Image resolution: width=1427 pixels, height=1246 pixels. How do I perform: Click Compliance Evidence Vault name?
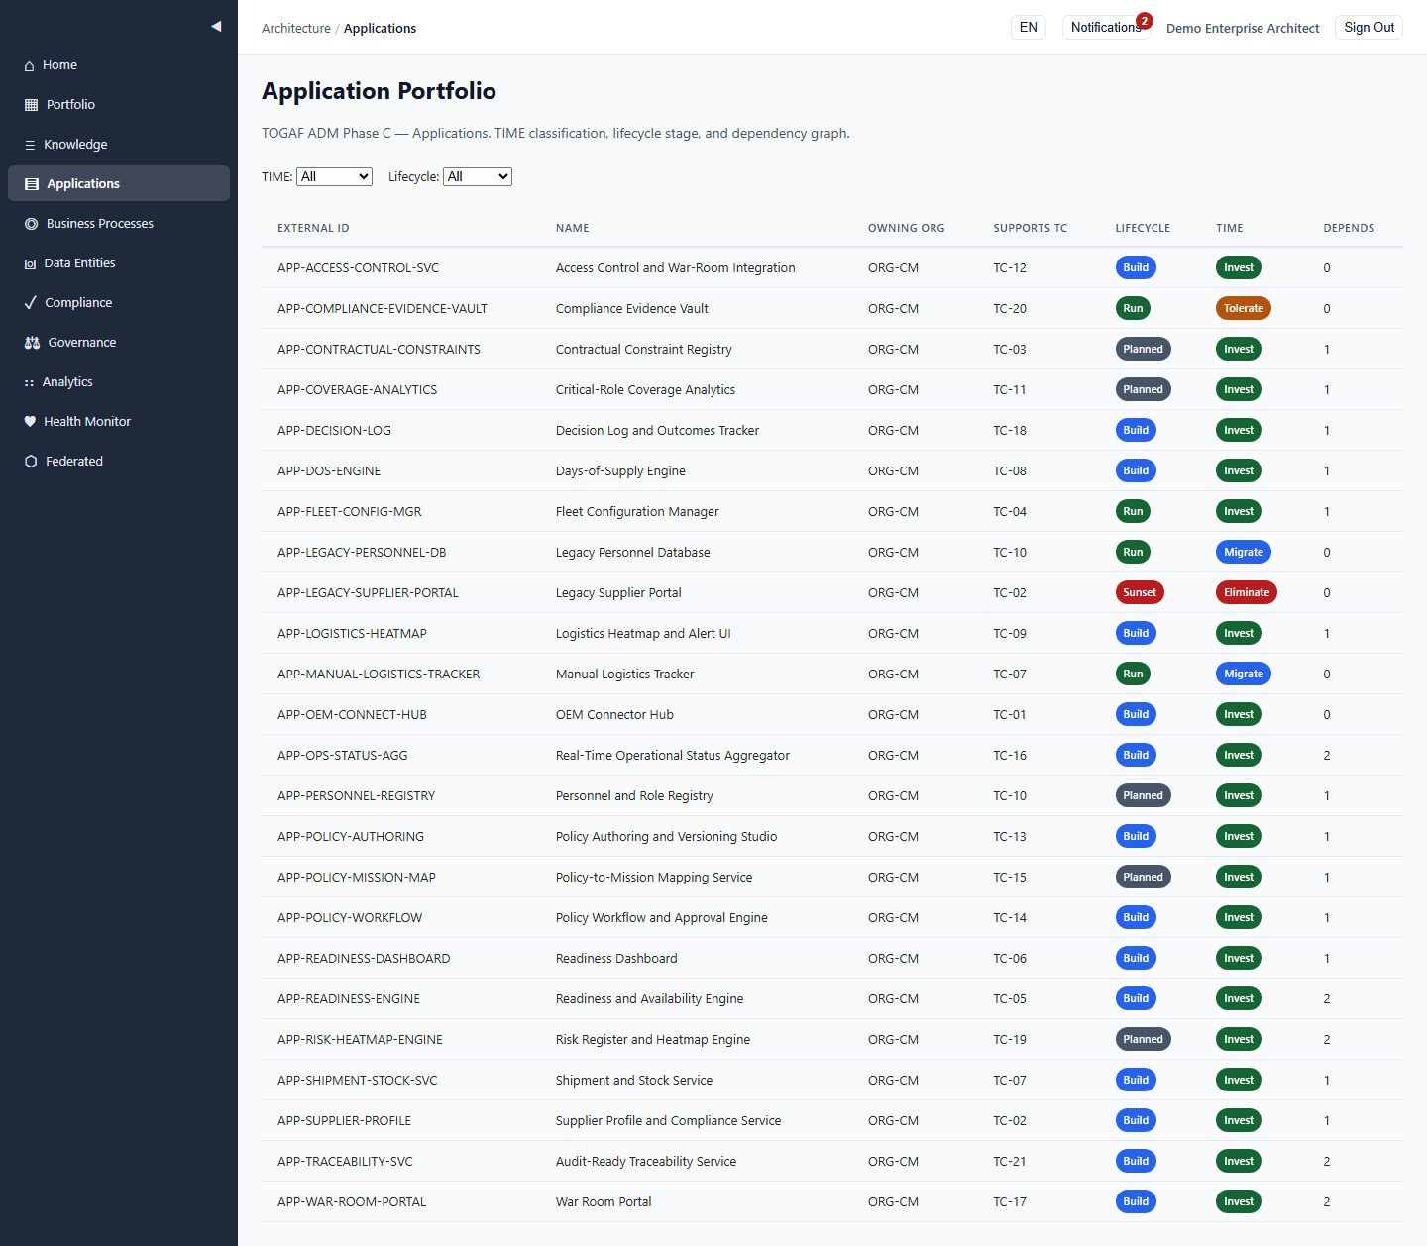(x=632, y=309)
